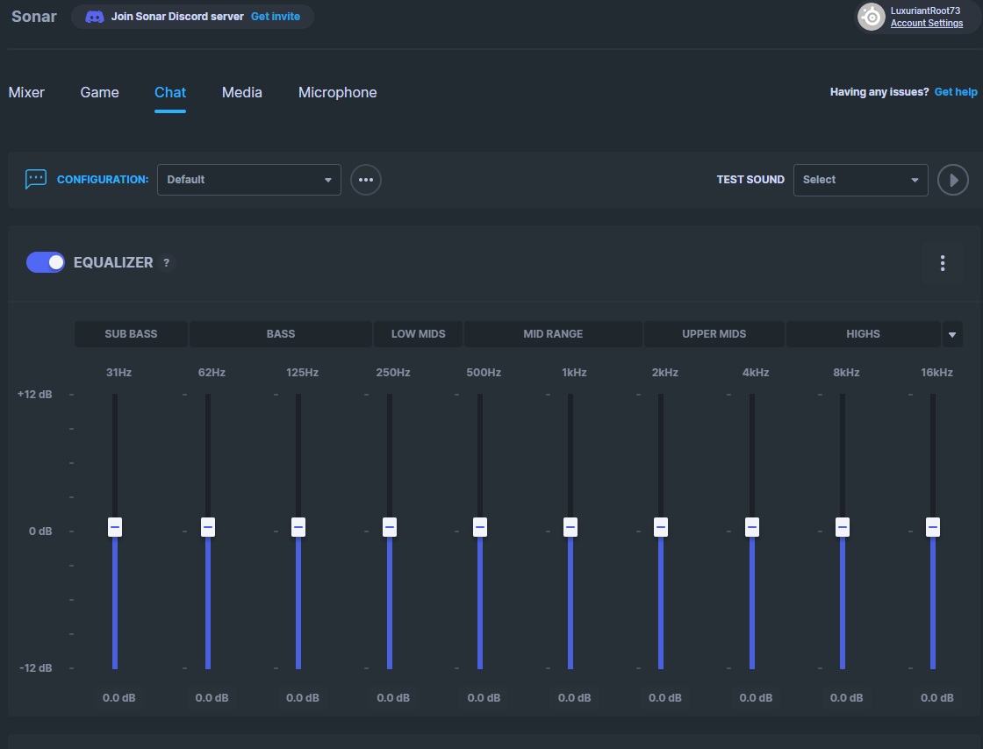Select the SUB BASS band label
This screenshot has width=983, height=749.
(x=131, y=334)
